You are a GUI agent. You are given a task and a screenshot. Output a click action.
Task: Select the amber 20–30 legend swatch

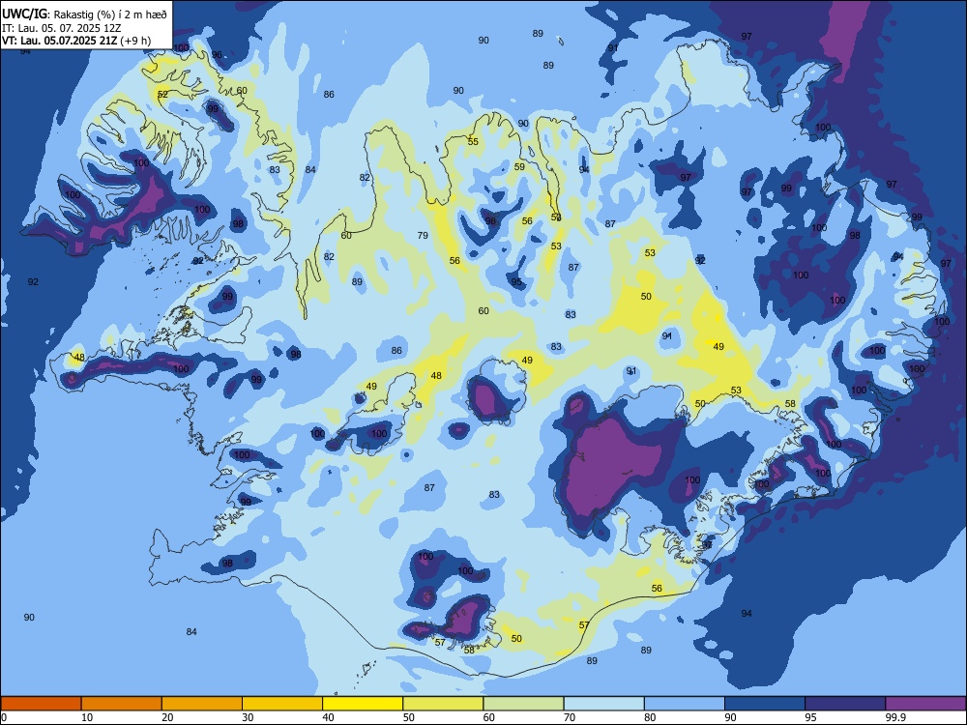click(x=202, y=704)
